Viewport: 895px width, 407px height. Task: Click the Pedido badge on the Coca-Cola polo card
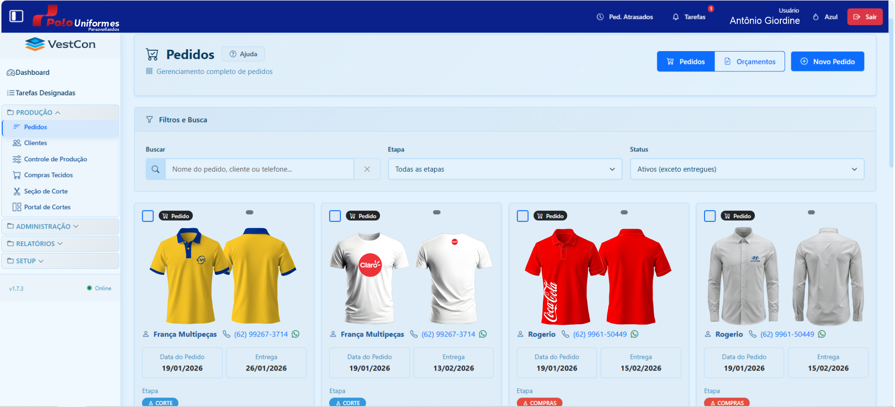click(x=551, y=216)
